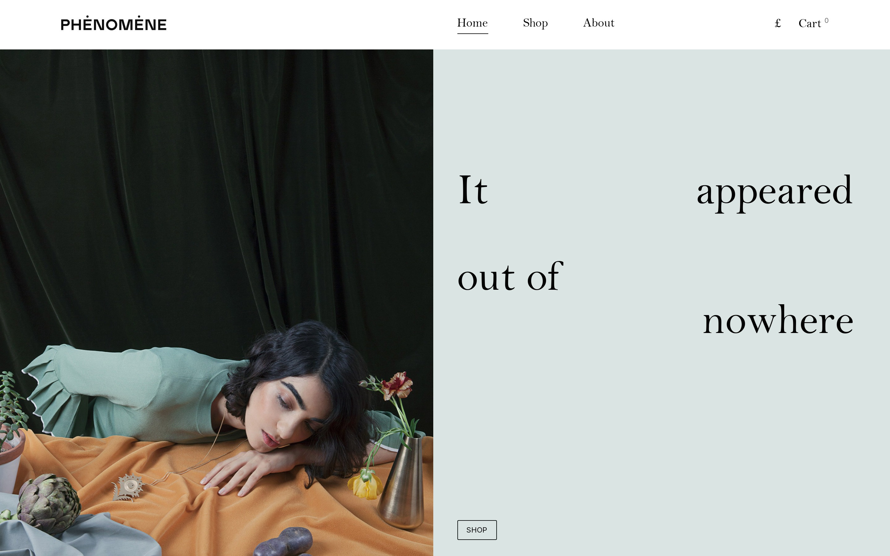
Task: View the Cart
Action: pos(810,23)
